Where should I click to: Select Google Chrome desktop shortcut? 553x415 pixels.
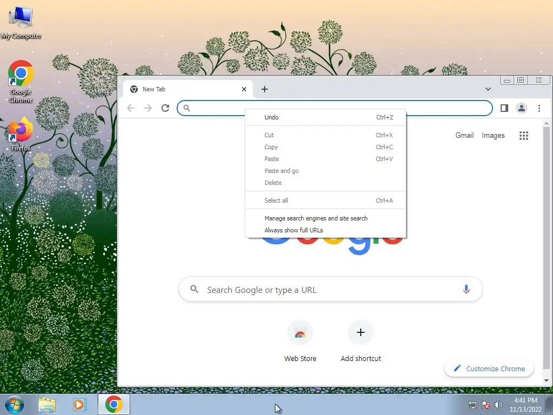coord(21,81)
